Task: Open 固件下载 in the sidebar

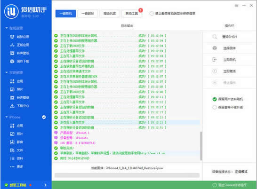Action: click(19, 61)
